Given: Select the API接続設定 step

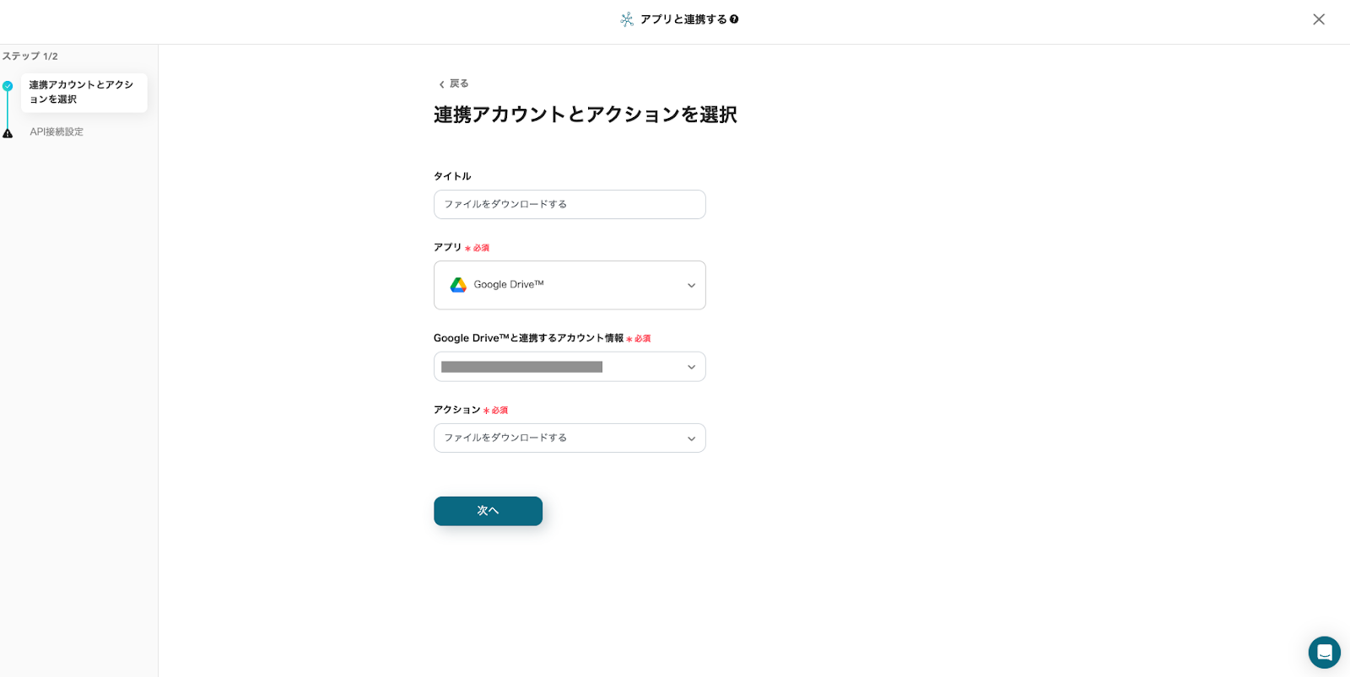Looking at the screenshot, I should click(57, 132).
